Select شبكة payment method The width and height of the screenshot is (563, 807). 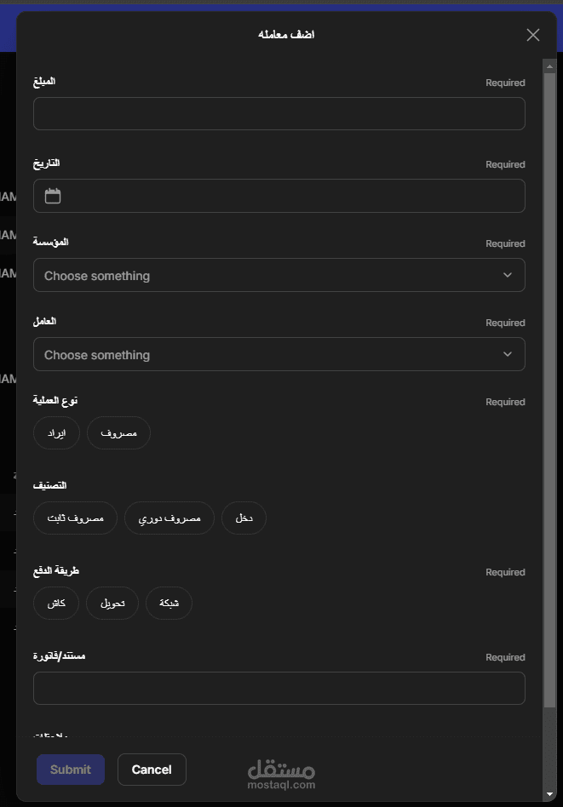pyautogui.click(x=169, y=604)
